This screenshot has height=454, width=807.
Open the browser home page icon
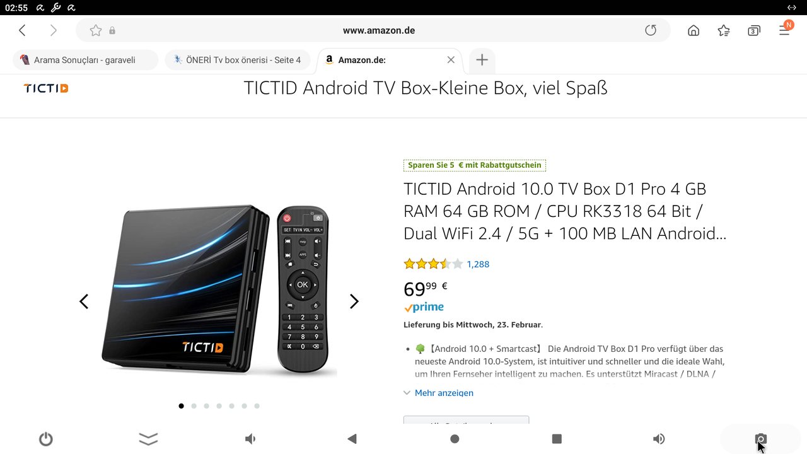point(694,30)
